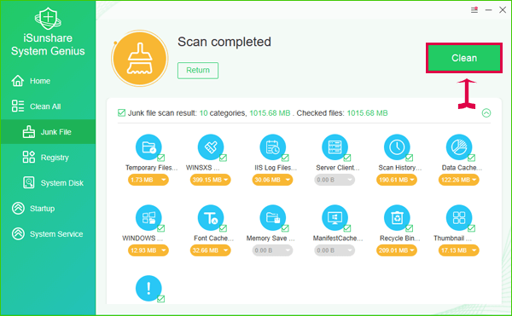Switch to Startup in the sidebar
The image size is (512, 316).
point(48,209)
